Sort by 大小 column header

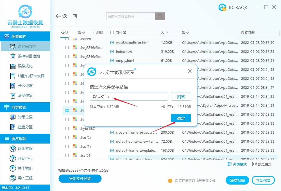click(164, 32)
